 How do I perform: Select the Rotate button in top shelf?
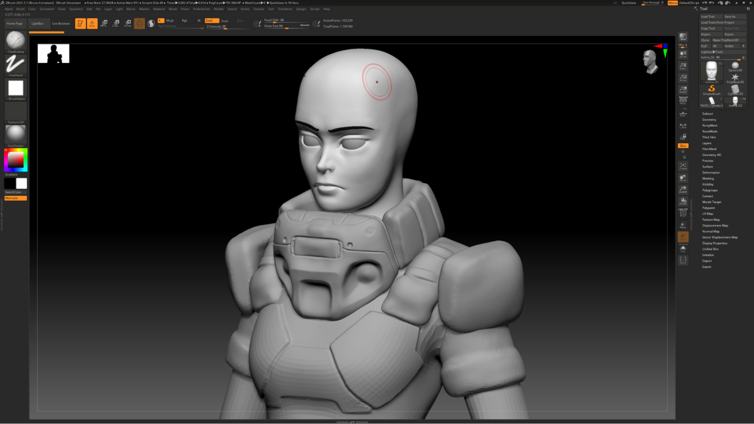pos(127,23)
